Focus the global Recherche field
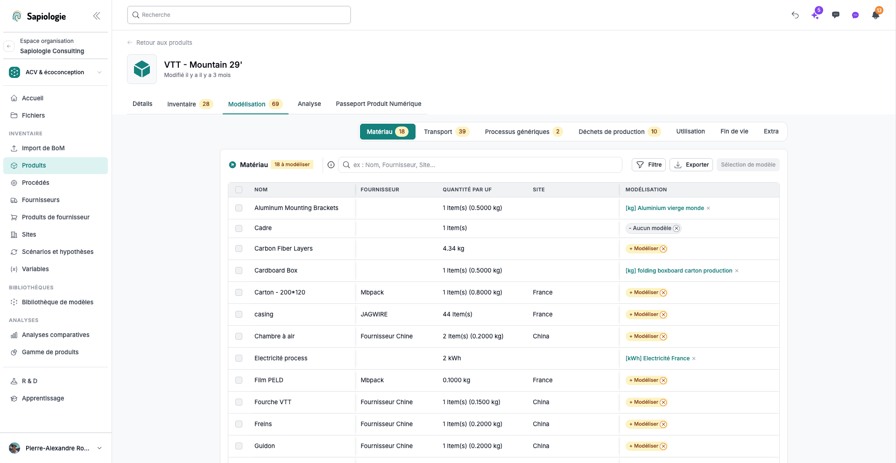896x463 pixels. (239, 15)
